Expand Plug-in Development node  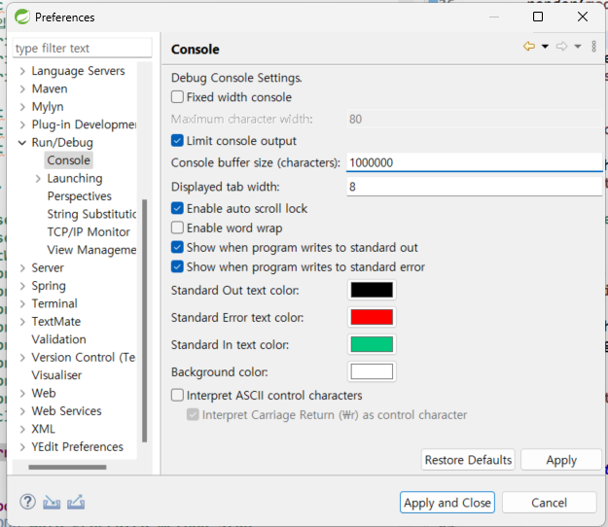click(x=22, y=124)
